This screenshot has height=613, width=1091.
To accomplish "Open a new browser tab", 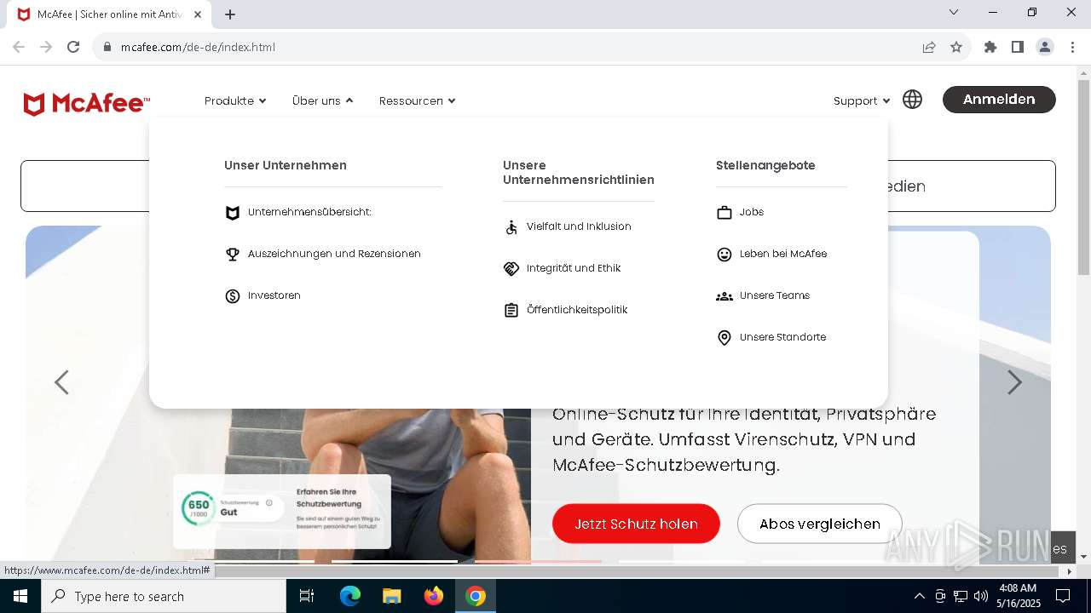I will click(230, 14).
